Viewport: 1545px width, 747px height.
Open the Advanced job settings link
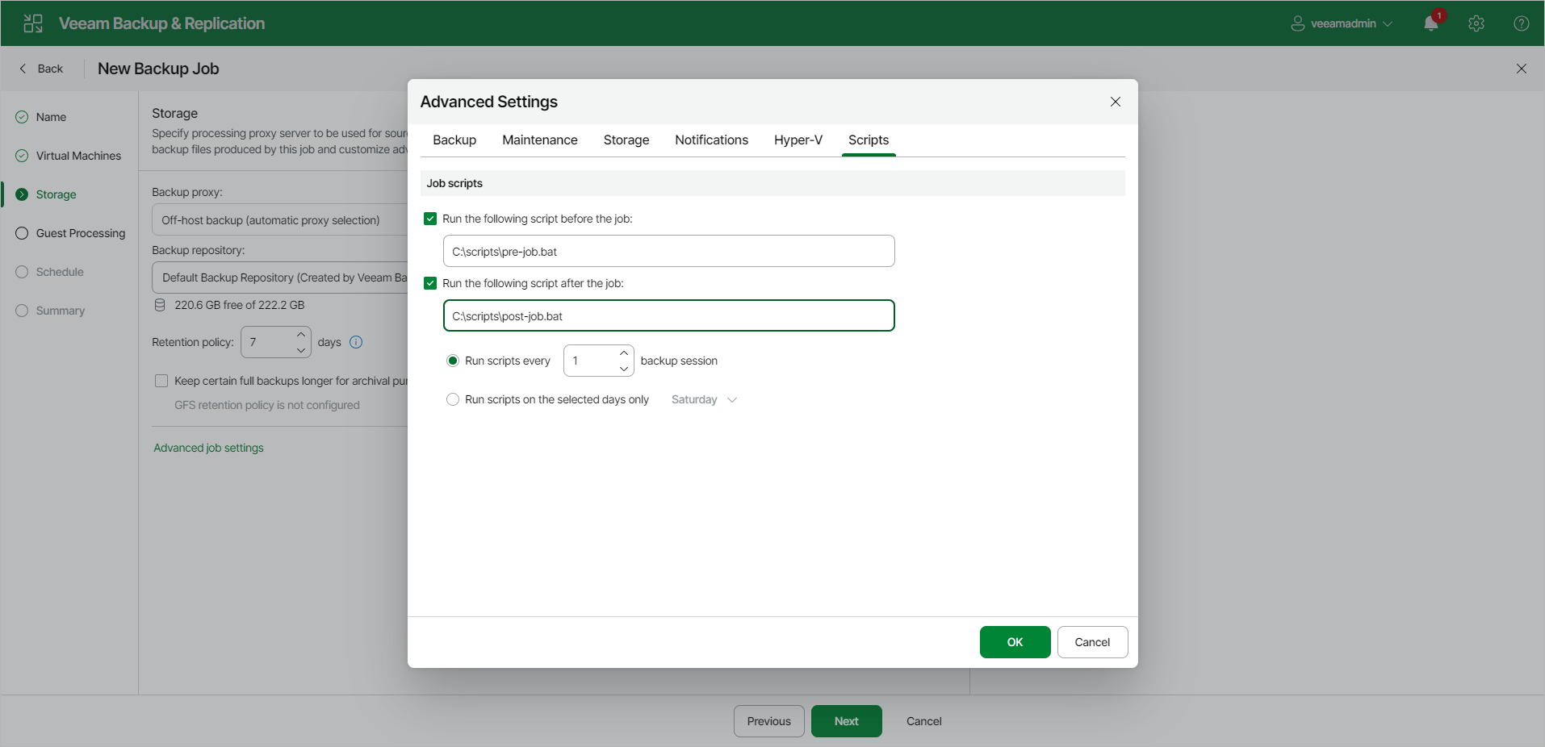[x=208, y=448]
